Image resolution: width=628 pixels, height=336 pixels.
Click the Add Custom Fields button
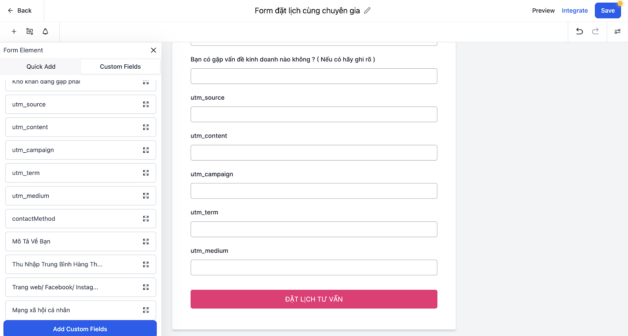80,329
